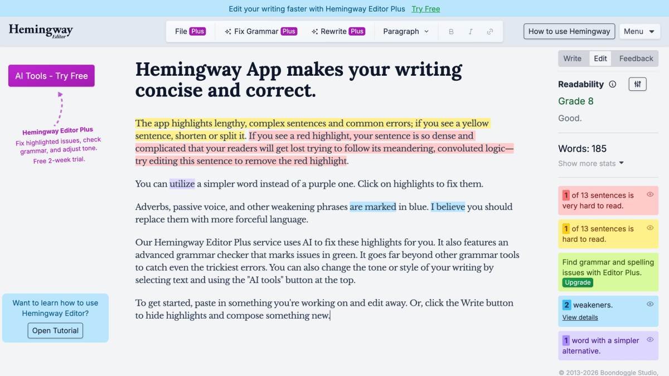Click the Bold formatting icon
The width and height of the screenshot is (669, 376).
tap(451, 32)
